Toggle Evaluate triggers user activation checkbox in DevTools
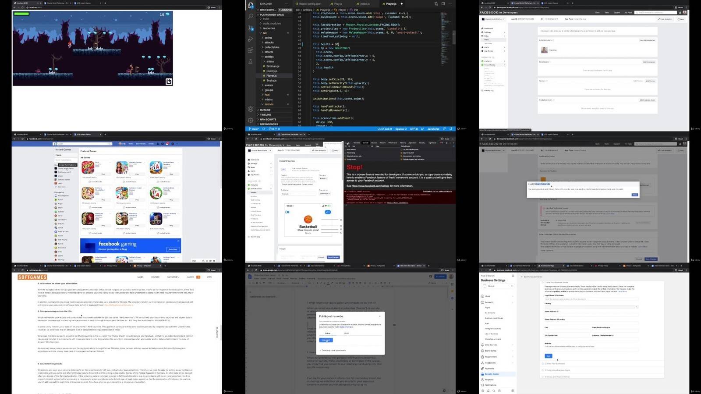 [x=401, y=159]
